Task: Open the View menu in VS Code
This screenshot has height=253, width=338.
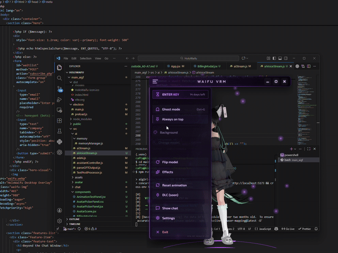Action: pyautogui.click(x=98, y=59)
